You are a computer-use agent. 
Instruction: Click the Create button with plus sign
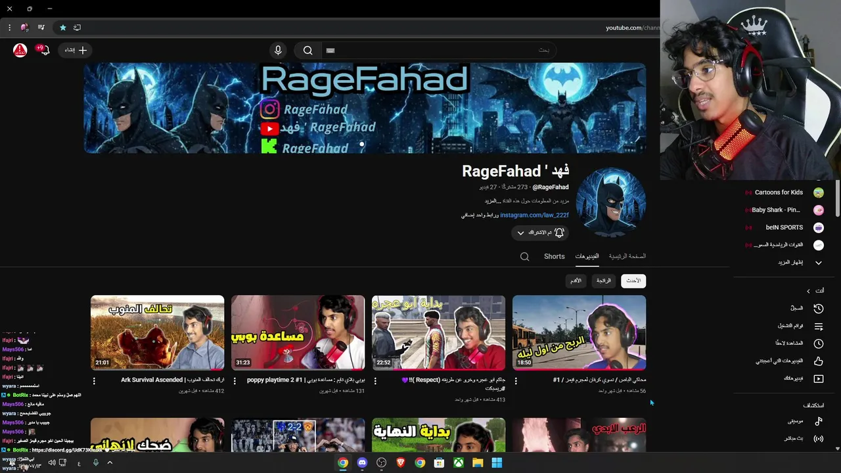(76, 50)
